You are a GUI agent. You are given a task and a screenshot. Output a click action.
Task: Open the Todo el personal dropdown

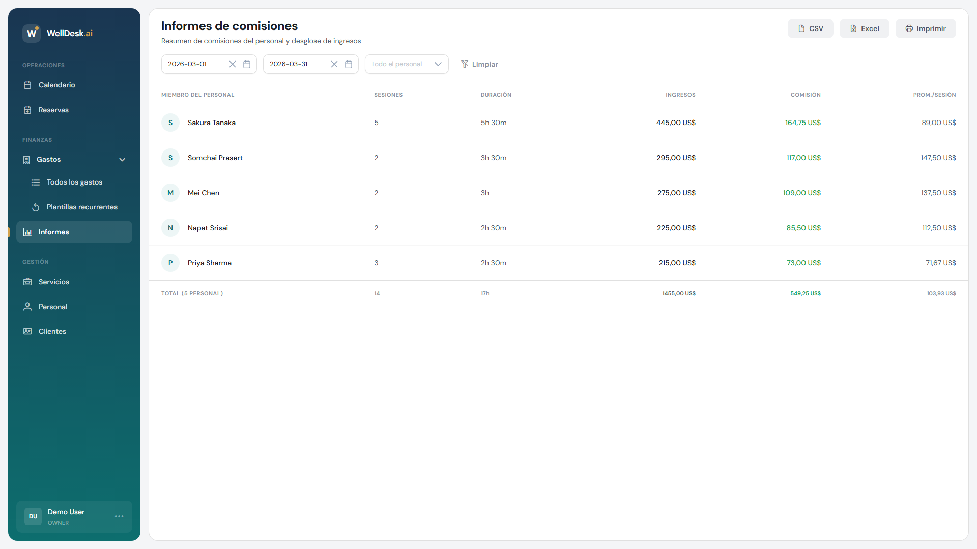406,64
